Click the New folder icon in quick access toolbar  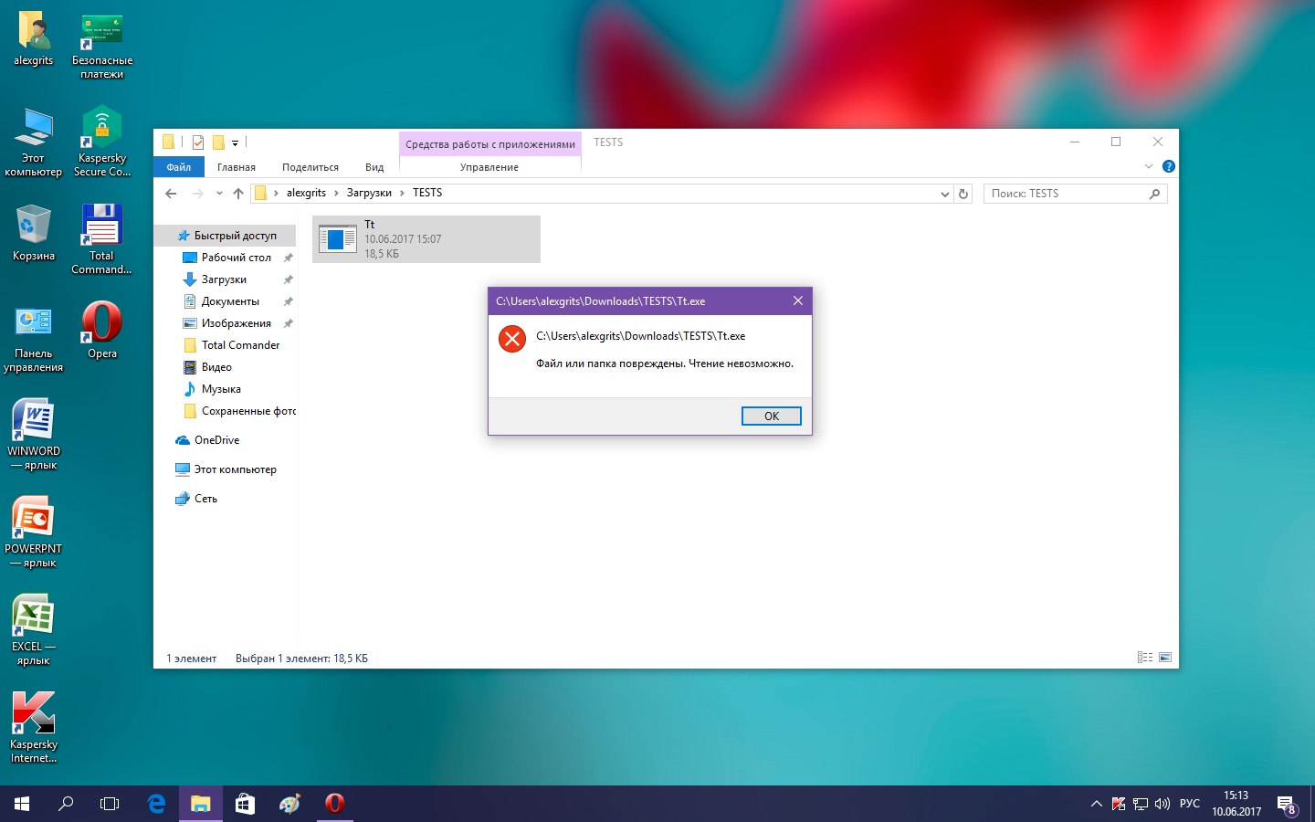218,142
